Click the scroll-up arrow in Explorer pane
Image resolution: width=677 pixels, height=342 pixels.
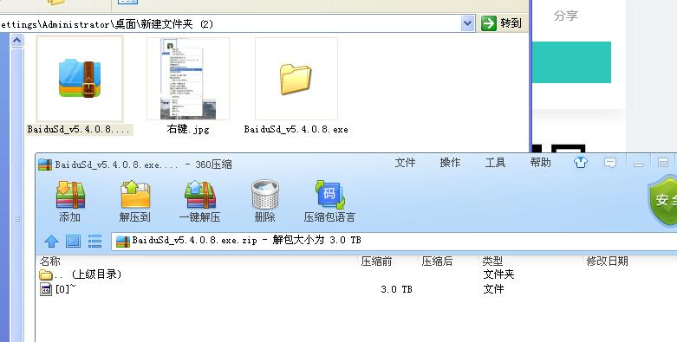pyautogui.click(x=16, y=41)
